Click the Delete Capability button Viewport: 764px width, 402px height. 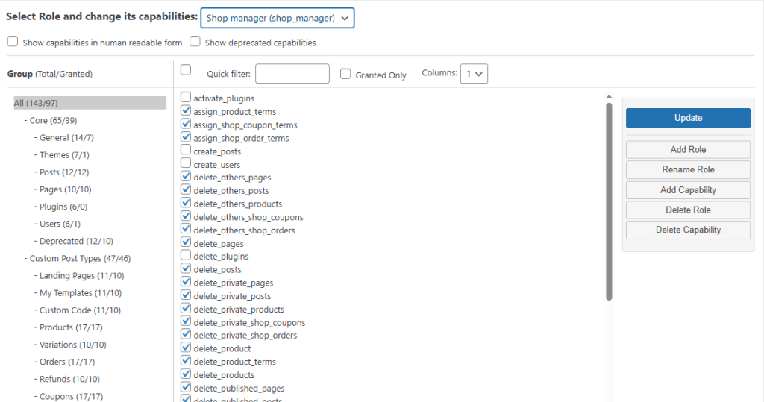coord(688,230)
